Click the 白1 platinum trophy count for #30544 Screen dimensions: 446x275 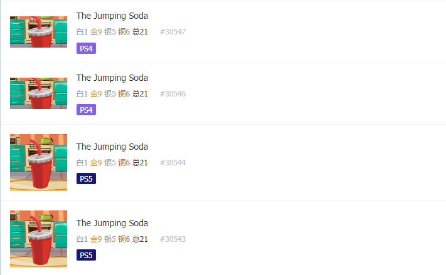tap(82, 163)
